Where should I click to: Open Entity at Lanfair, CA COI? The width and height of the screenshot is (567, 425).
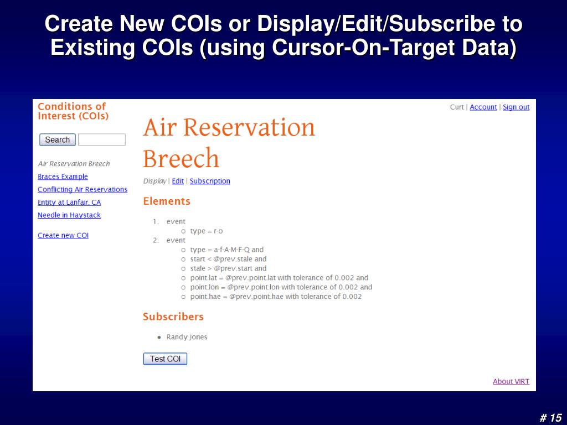[69, 203]
